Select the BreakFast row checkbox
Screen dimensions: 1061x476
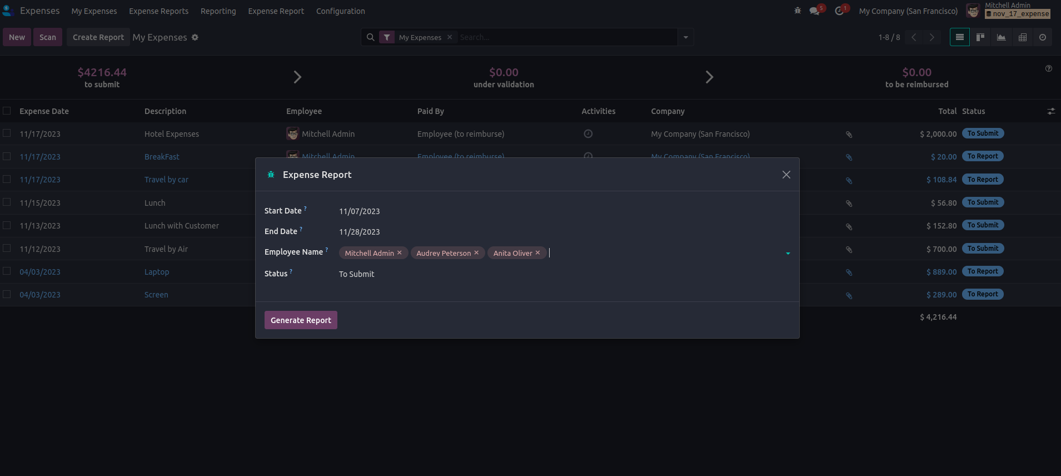(x=7, y=156)
